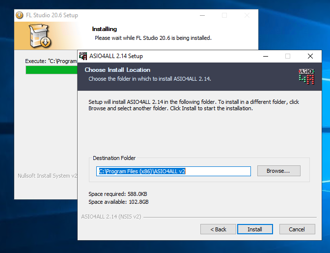Viewport: 330px width, 253px height.
Task: Click 'ASIO4ALL 2.14 (NSIS v2)' footer text
Action: (x=111, y=217)
